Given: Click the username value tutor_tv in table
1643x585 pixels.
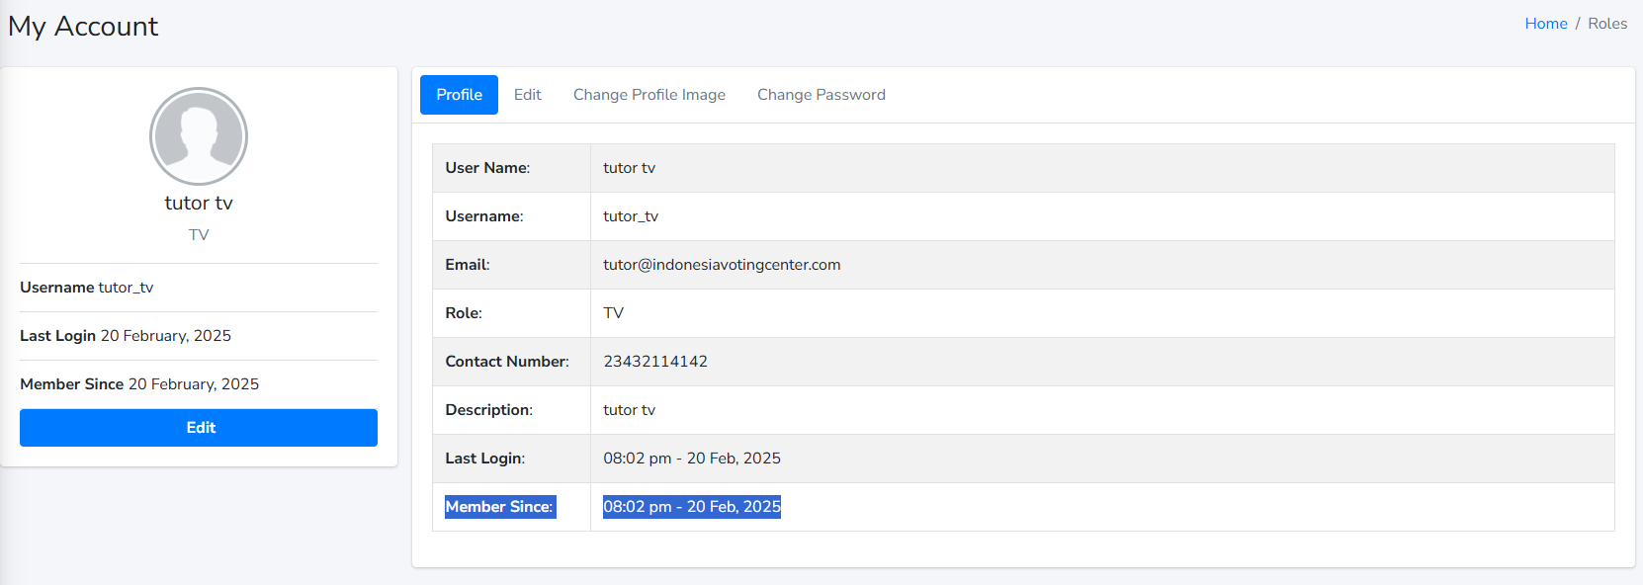Looking at the screenshot, I should pos(631,216).
